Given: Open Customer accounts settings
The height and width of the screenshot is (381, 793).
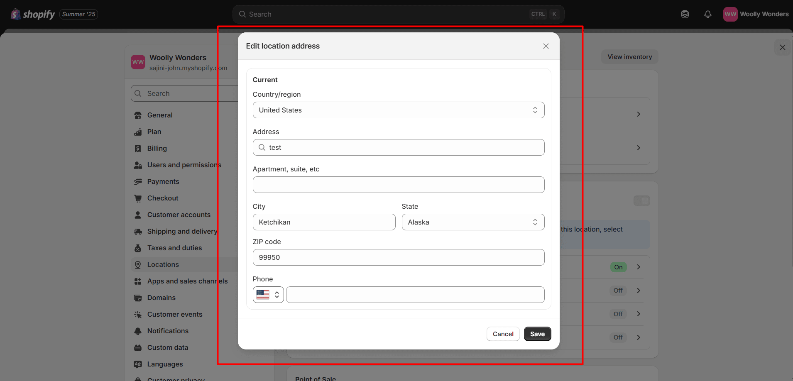Looking at the screenshot, I should point(179,215).
